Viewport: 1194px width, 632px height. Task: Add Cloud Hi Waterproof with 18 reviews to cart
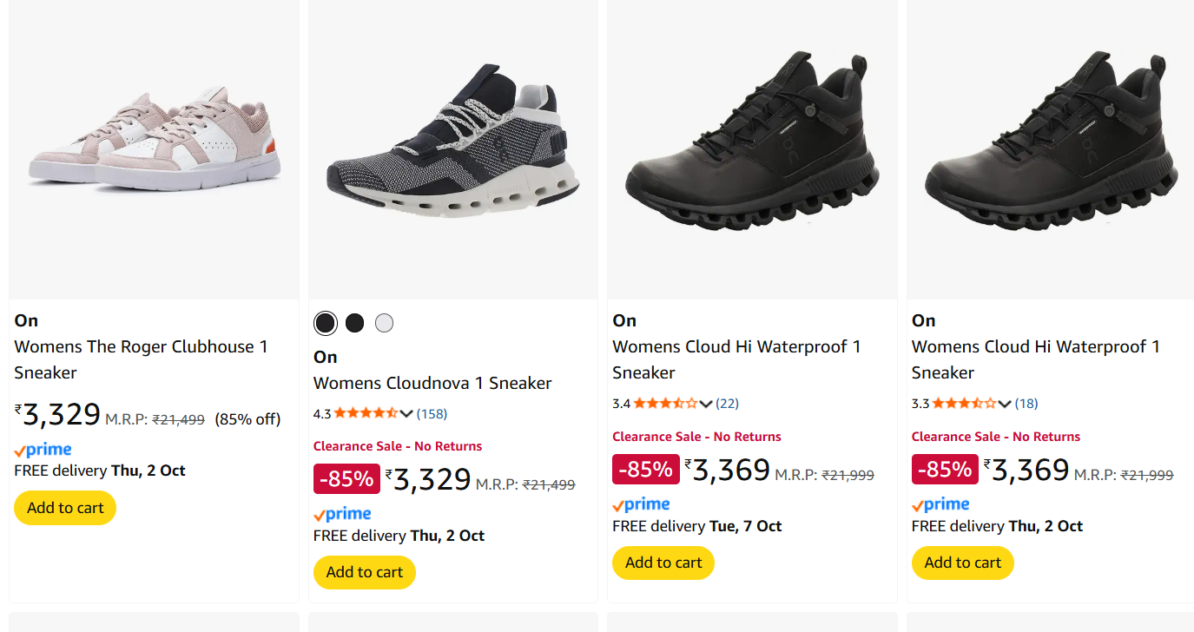coord(962,563)
